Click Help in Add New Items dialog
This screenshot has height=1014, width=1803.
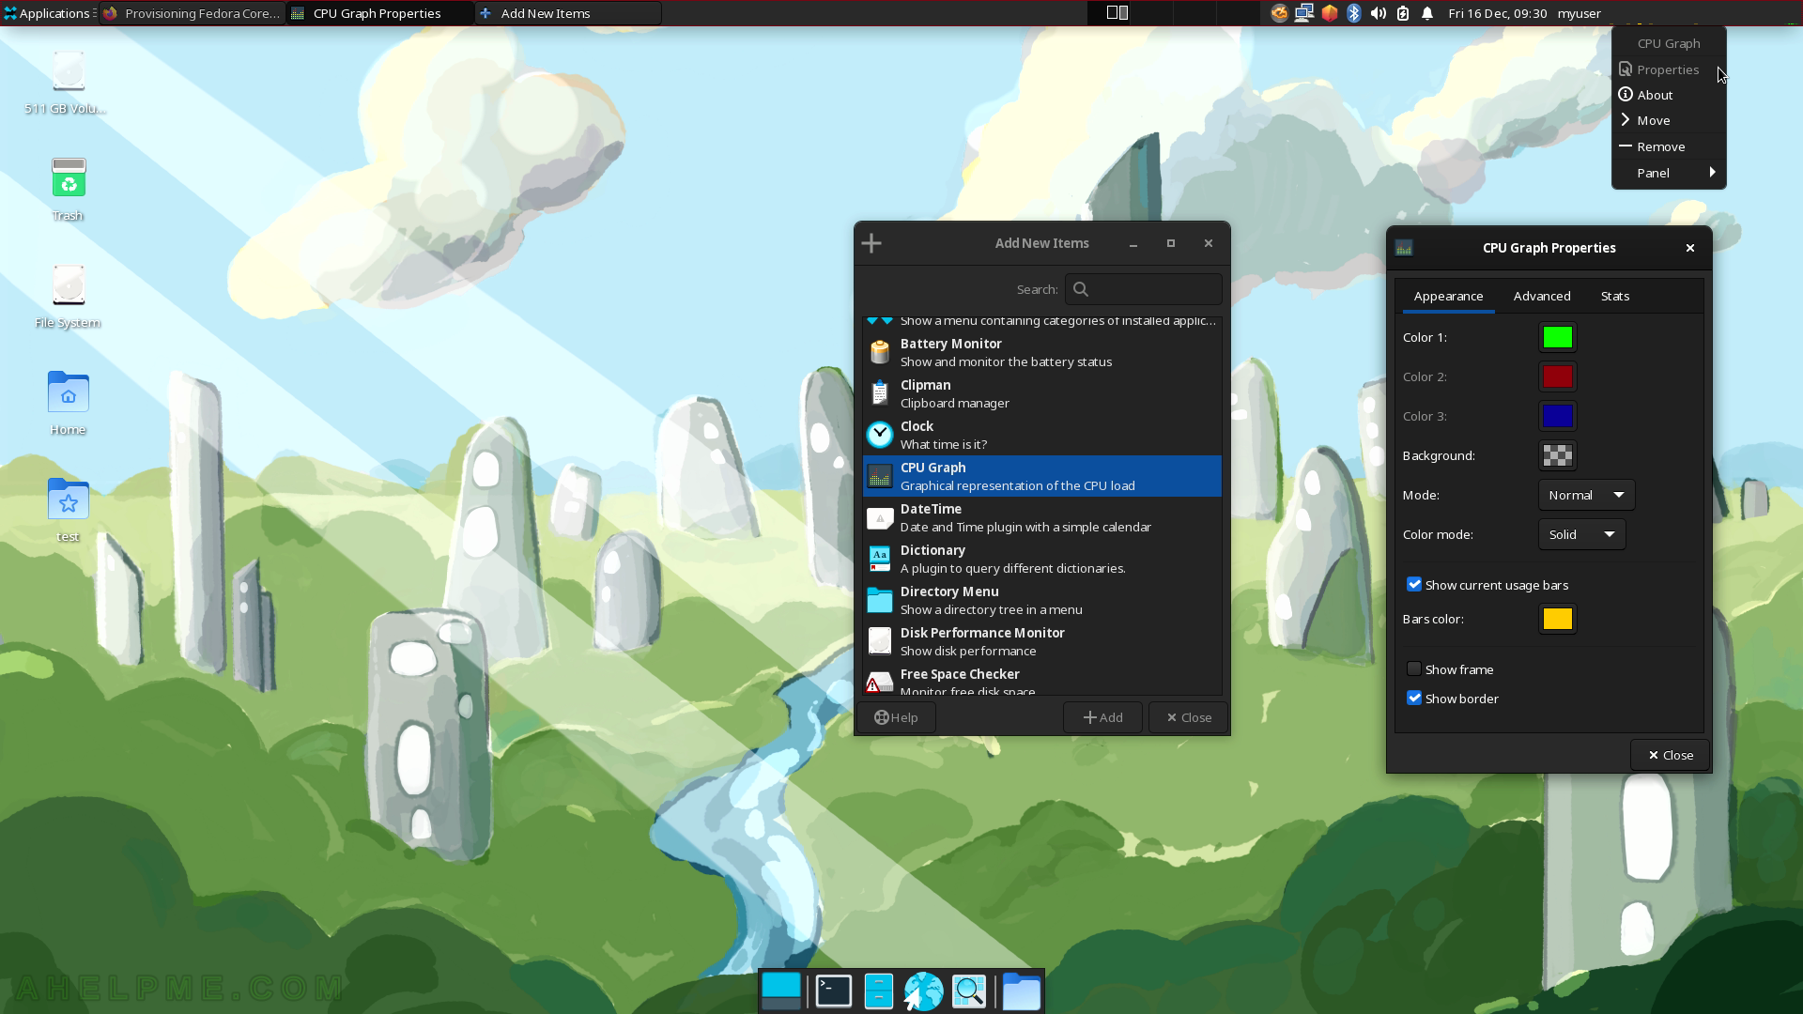[896, 717]
